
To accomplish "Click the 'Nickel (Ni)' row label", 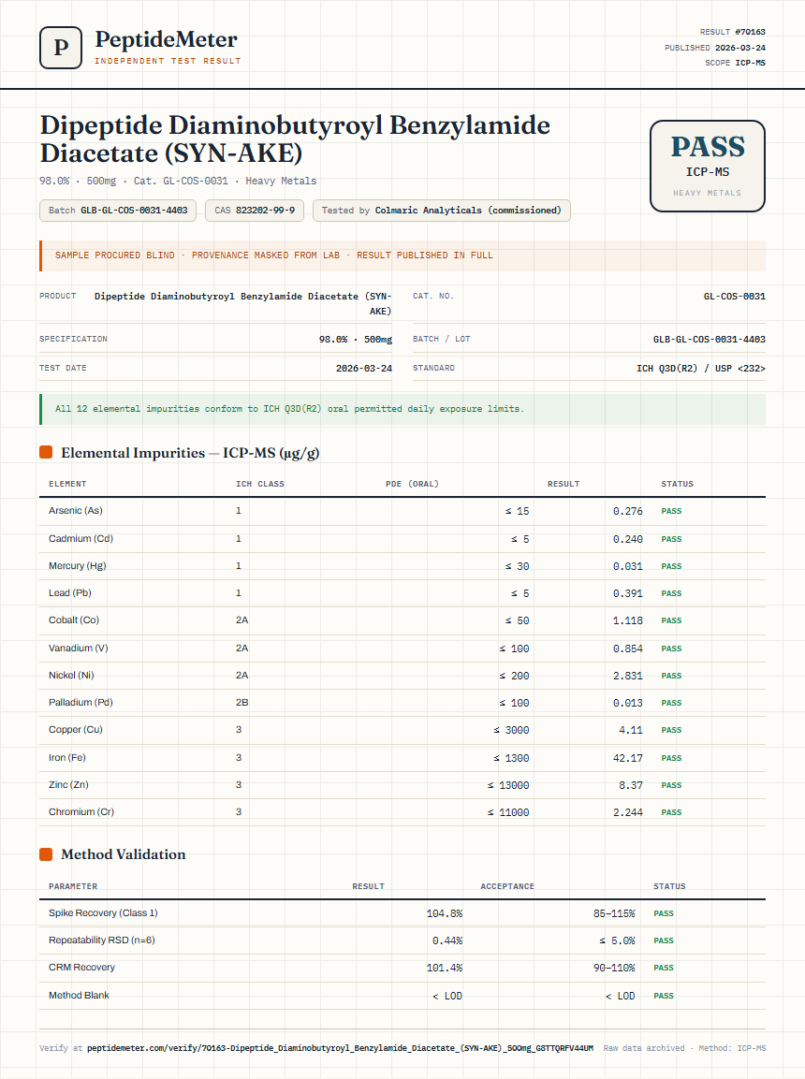I will tap(71, 675).
